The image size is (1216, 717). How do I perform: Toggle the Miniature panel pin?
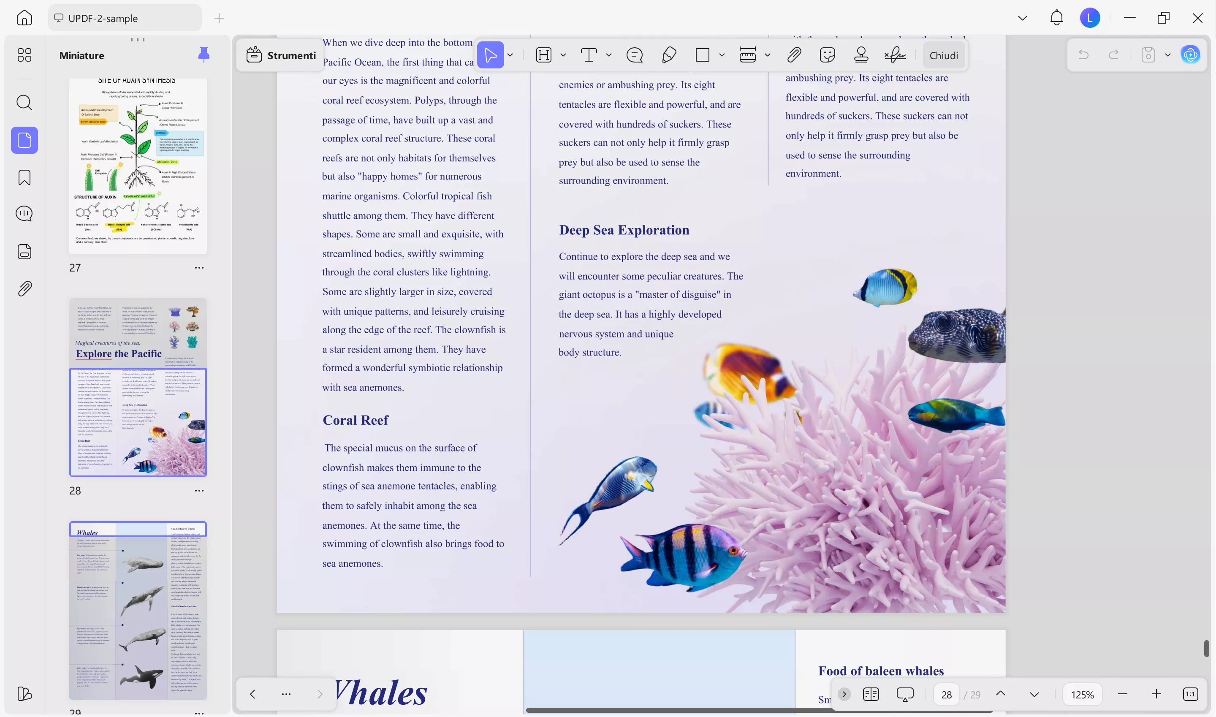(204, 55)
